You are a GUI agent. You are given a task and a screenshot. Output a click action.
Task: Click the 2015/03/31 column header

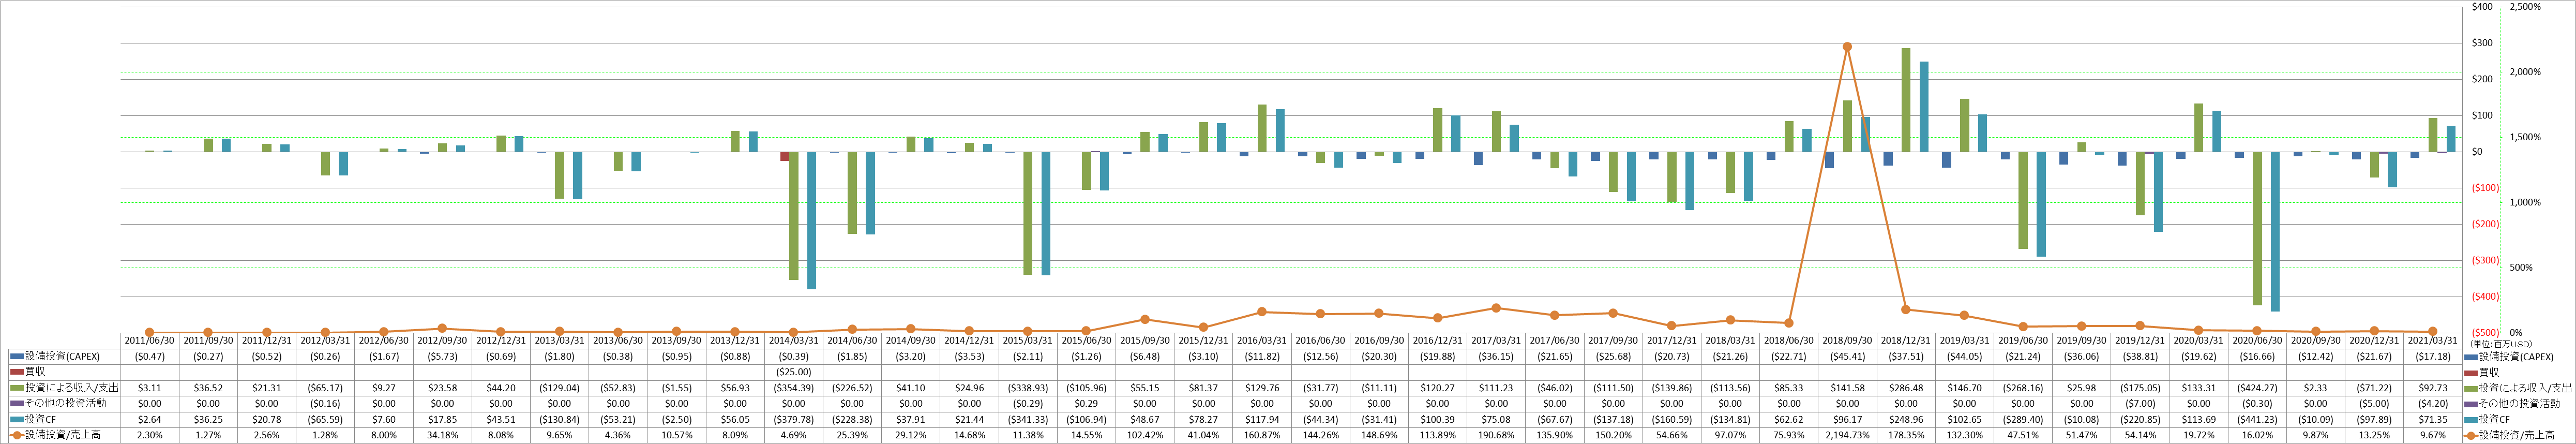click(x=1028, y=341)
